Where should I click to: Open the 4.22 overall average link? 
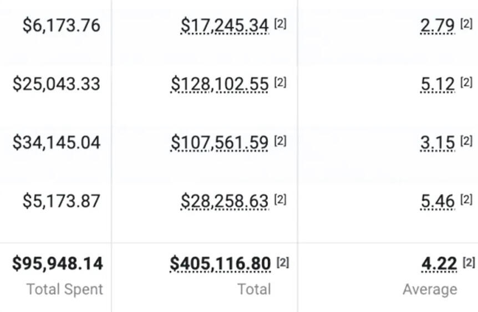click(x=439, y=264)
